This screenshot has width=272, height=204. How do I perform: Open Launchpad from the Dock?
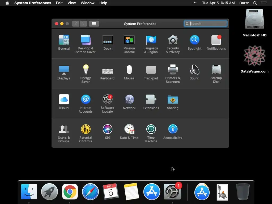(x=49, y=192)
